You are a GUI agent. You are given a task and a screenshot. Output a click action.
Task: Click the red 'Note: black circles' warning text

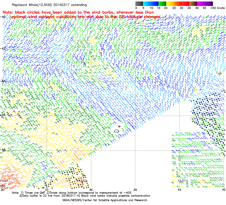coord(82,15)
